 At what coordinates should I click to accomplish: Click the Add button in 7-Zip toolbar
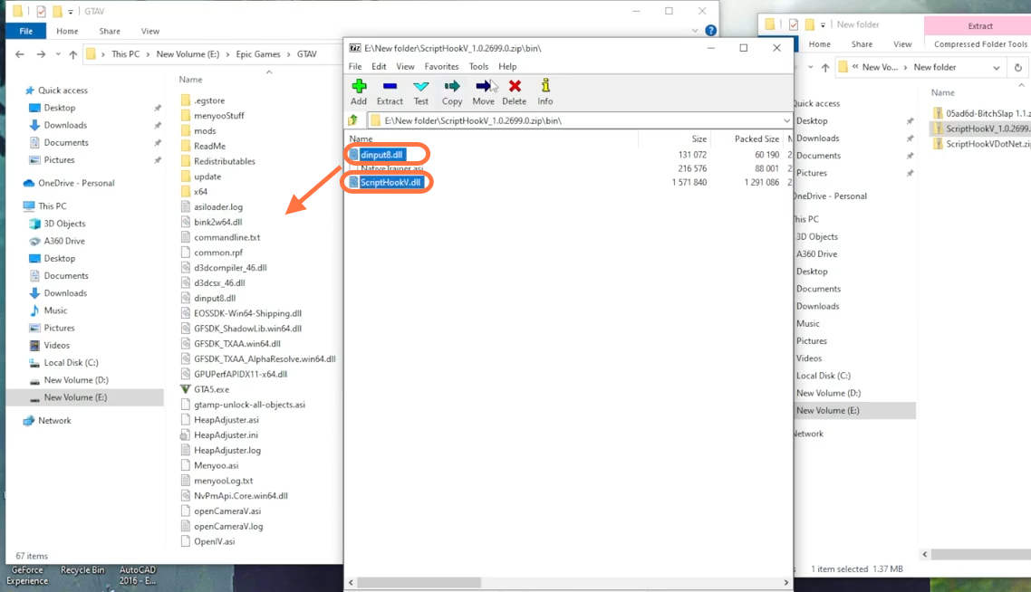tap(359, 92)
